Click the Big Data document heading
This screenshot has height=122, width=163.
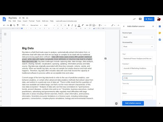tap(28, 48)
